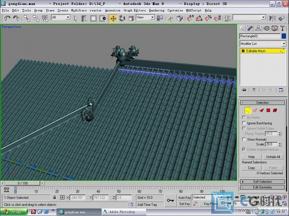Toggle Show End Result icon
The image size is (289, 216).
pos(254,90)
